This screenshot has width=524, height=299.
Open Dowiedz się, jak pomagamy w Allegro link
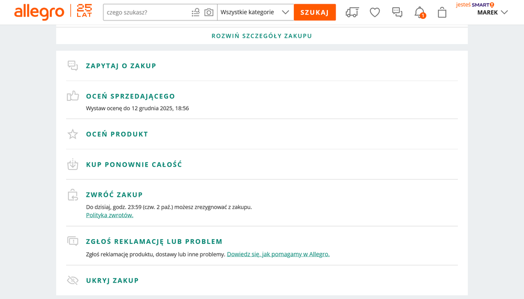(278, 254)
